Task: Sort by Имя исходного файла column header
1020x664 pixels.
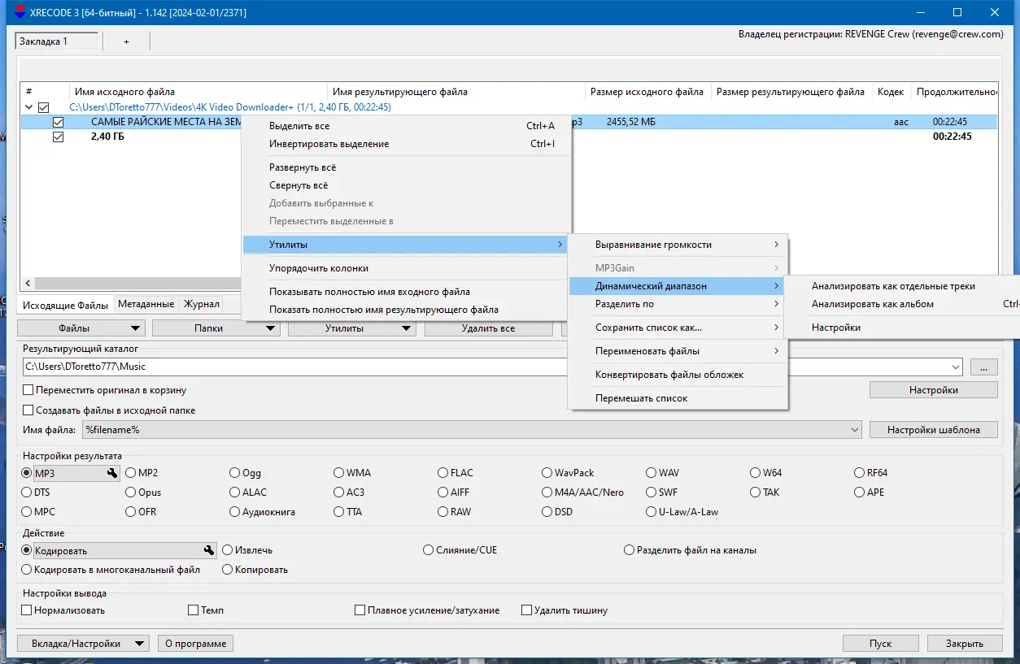Action: tap(199, 92)
